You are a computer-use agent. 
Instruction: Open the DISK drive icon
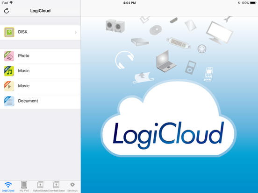(9, 32)
